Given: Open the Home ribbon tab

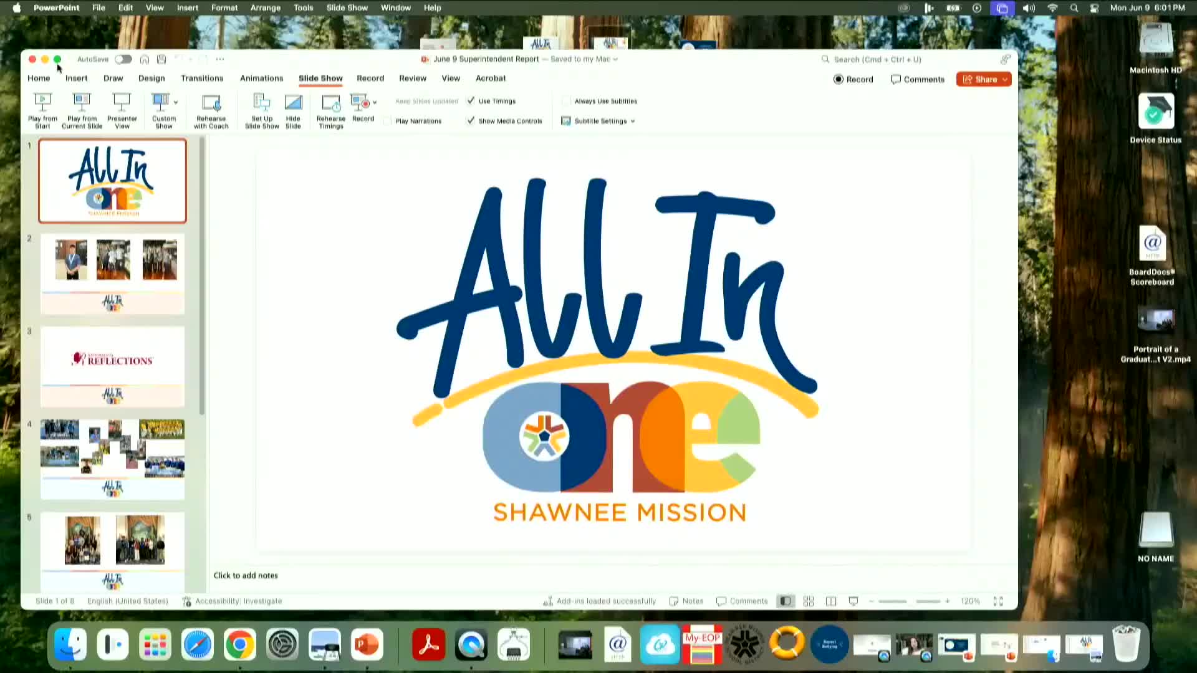Looking at the screenshot, I should coord(39,78).
